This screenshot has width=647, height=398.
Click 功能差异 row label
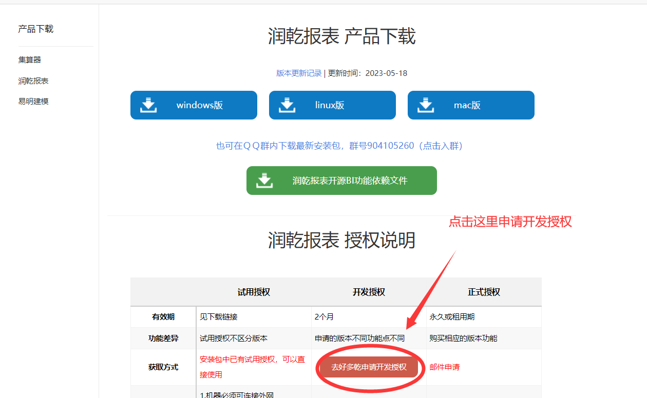pos(163,339)
